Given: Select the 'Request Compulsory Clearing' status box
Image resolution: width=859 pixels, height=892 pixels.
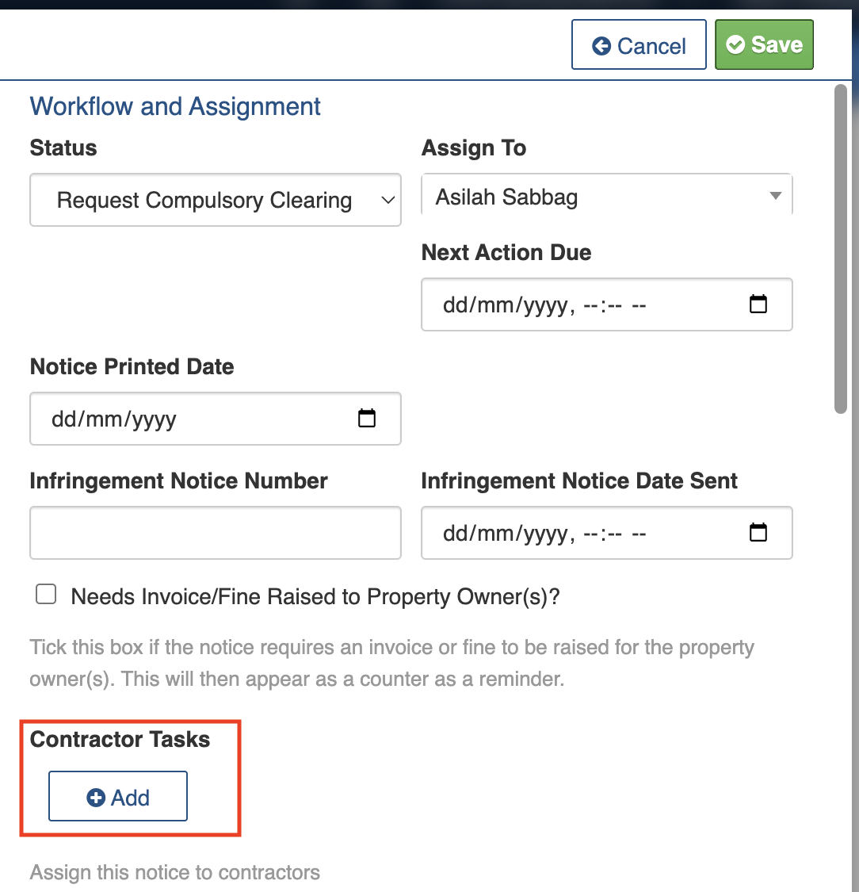Looking at the screenshot, I should click(204, 201).
